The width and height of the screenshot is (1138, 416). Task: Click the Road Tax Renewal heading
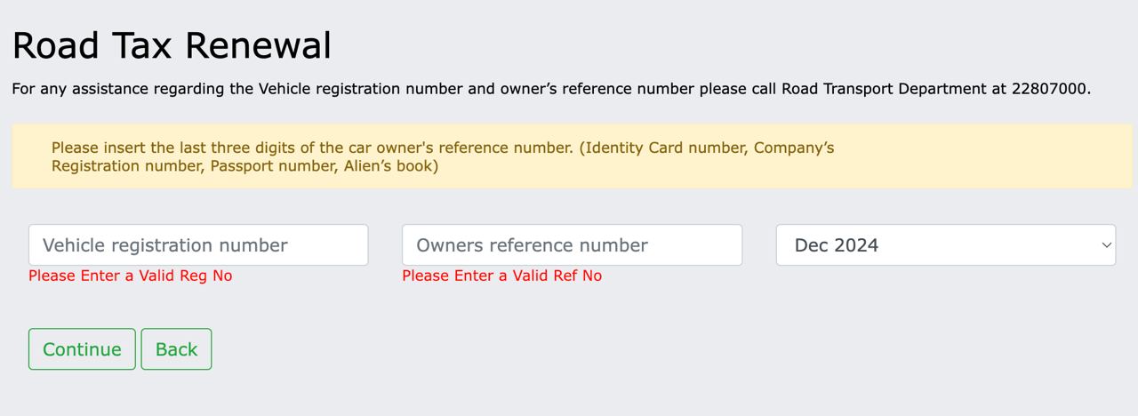(172, 45)
